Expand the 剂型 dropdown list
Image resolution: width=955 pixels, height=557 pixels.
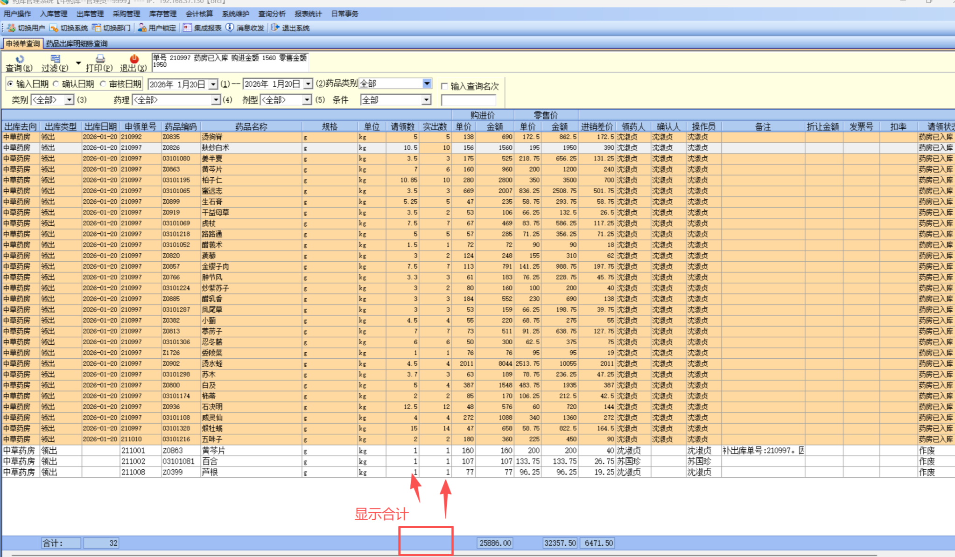coord(306,100)
